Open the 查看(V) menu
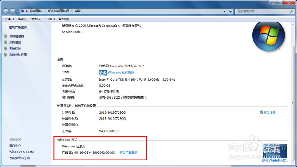 [36, 19]
